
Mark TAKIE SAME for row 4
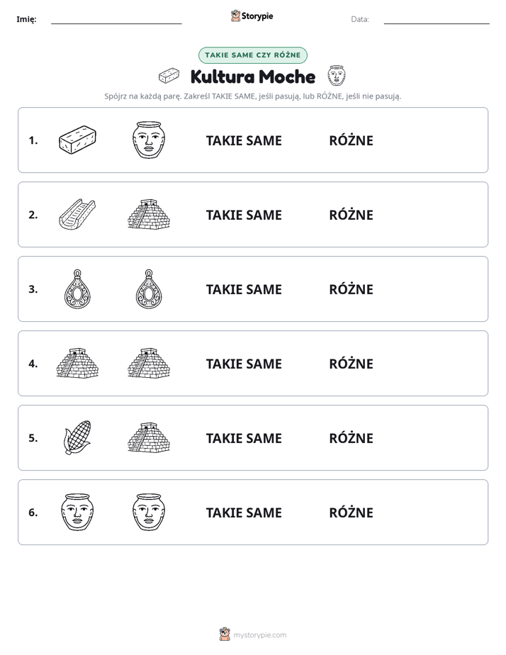pyautogui.click(x=244, y=364)
